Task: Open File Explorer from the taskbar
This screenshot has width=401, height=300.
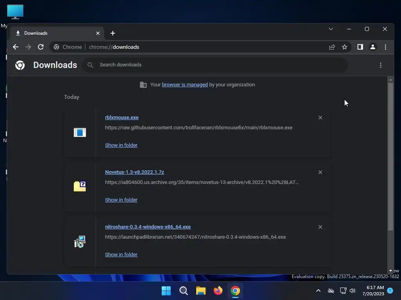Action: (x=201, y=291)
